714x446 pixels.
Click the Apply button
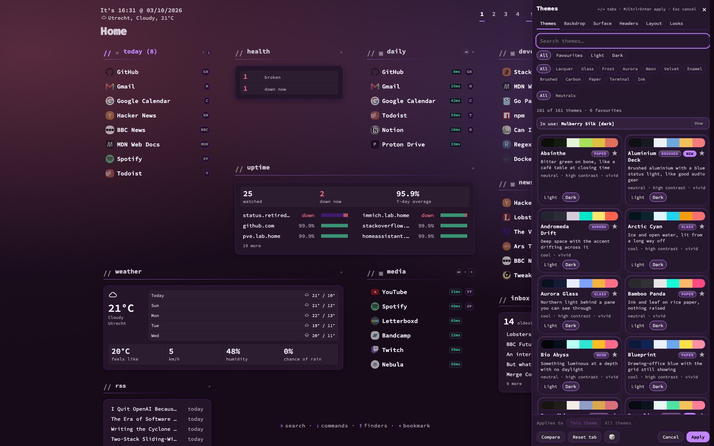click(x=698, y=437)
